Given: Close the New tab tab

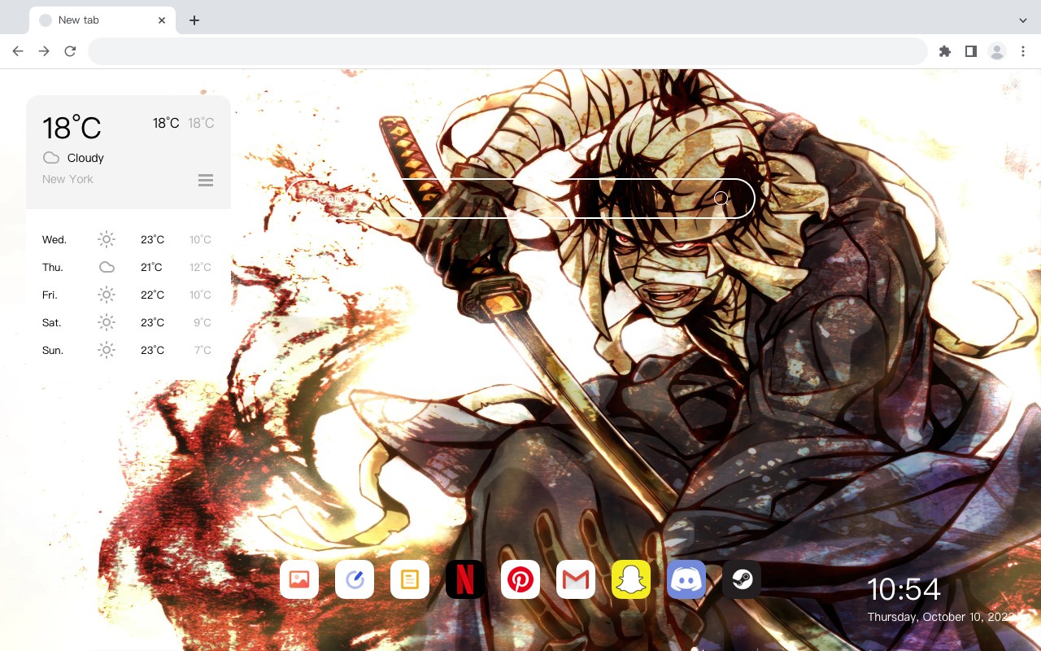Looking at the screenshot, I should [x=162, y=20].
